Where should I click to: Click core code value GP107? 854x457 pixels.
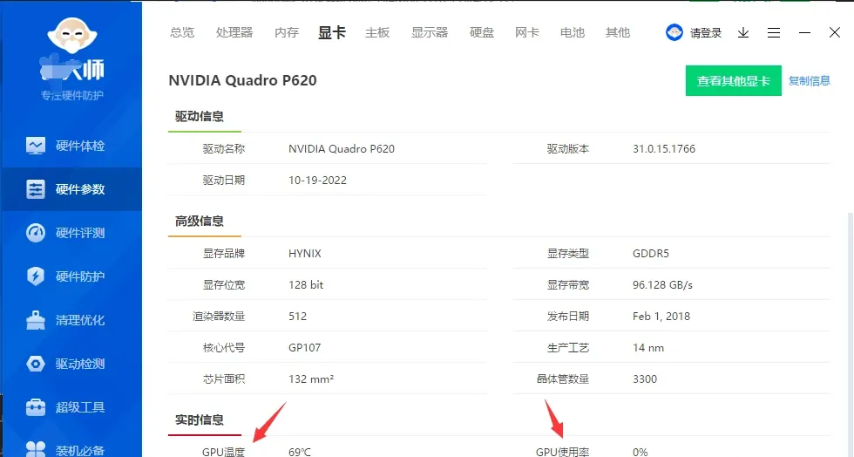[x=304, y=347]
